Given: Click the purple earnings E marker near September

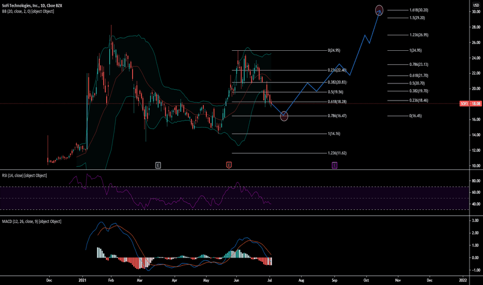Looking at the screenshot, I should point(335,165).
